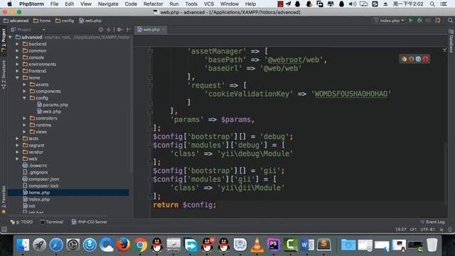455x256 pixels.
Task: Expand the controllers folder
Action: (x=24, y=118)
